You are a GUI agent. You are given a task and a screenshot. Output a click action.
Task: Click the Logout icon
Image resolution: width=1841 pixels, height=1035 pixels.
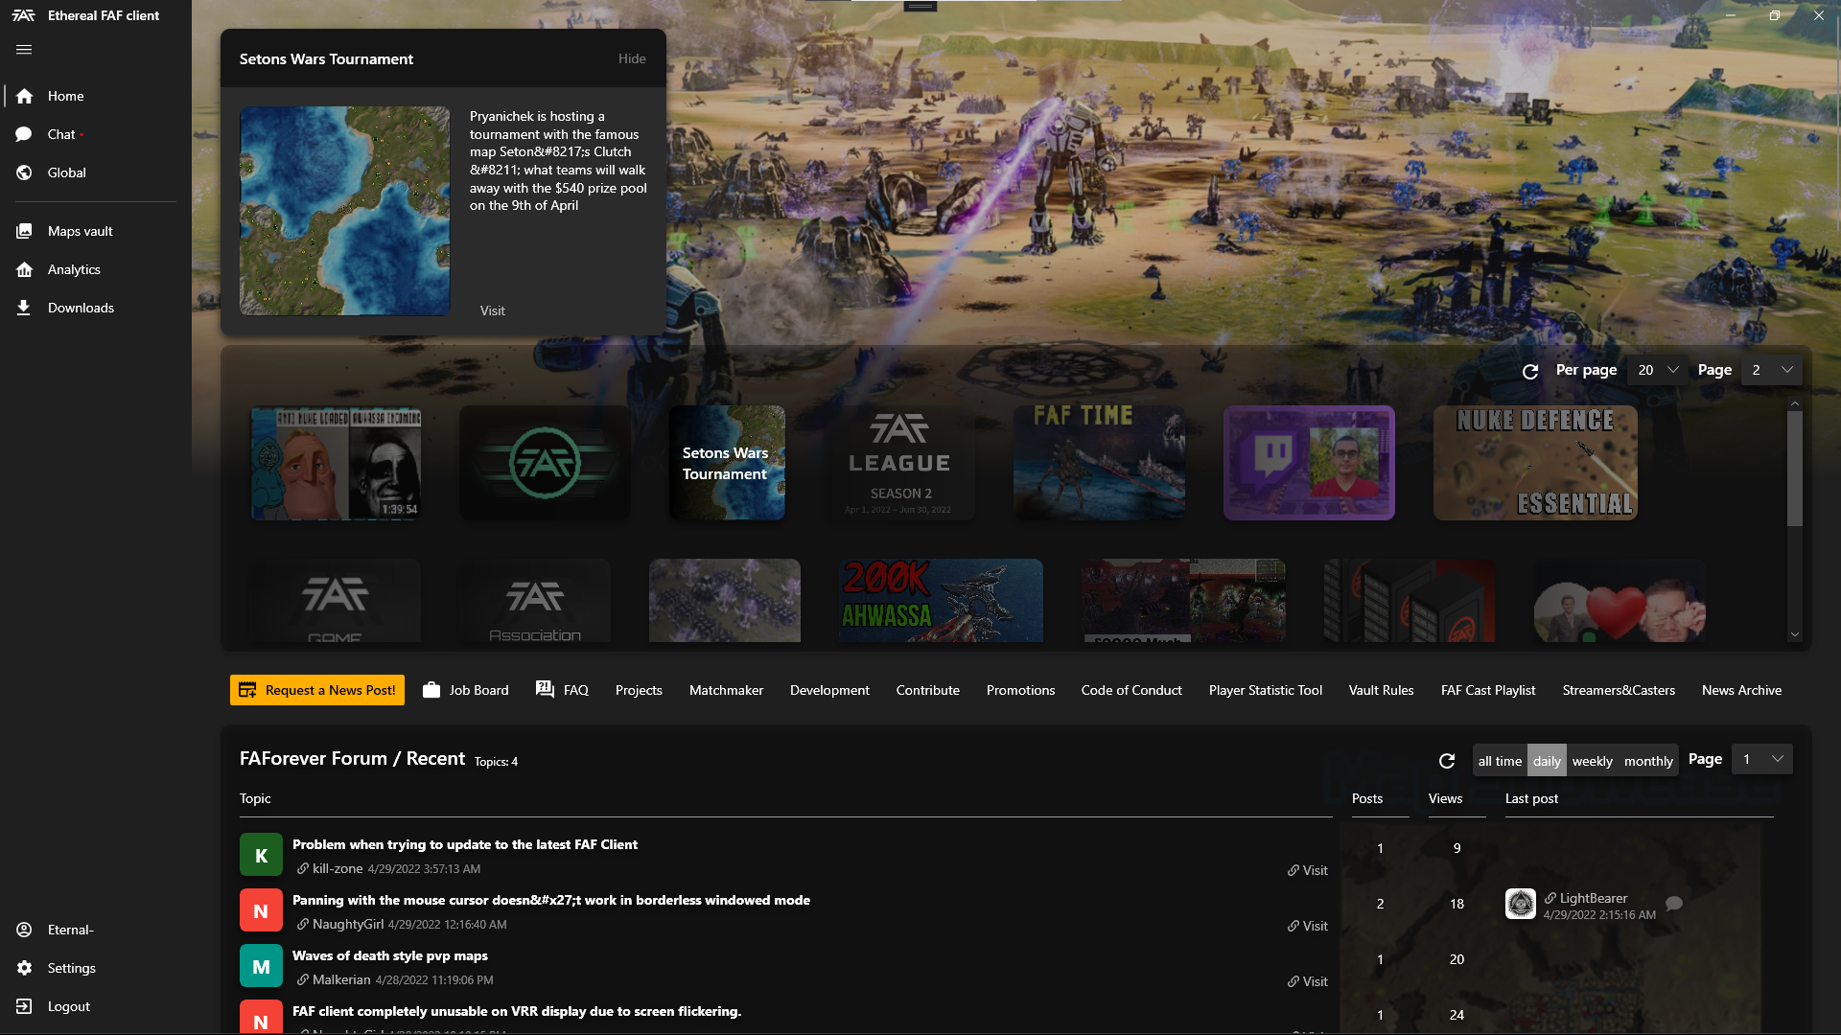pyautogui.click(x=24, y=1006)
